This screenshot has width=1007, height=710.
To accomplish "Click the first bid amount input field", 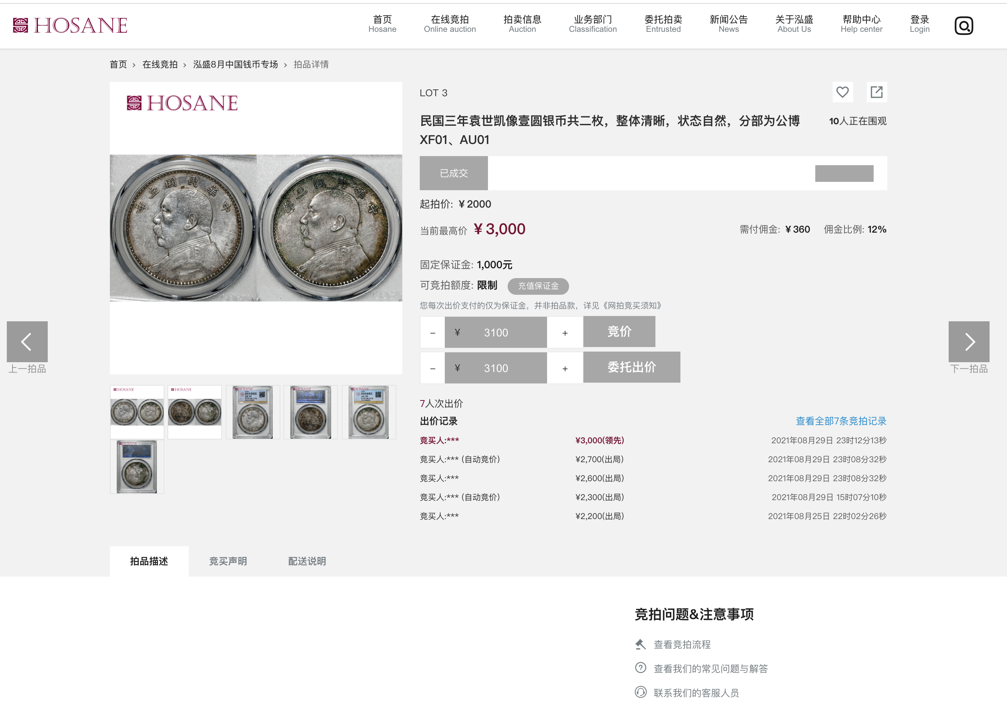I will pyautogui.click(x=496, y=333).
